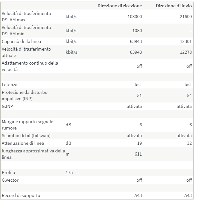Click the Latenza row label
The height and width of the screenshot is (203, 199).
10,85
